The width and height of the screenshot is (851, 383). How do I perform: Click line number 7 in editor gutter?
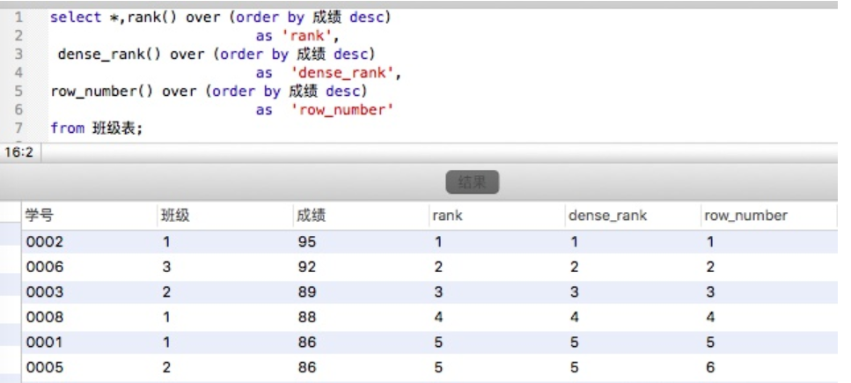[x=19, y=129]
